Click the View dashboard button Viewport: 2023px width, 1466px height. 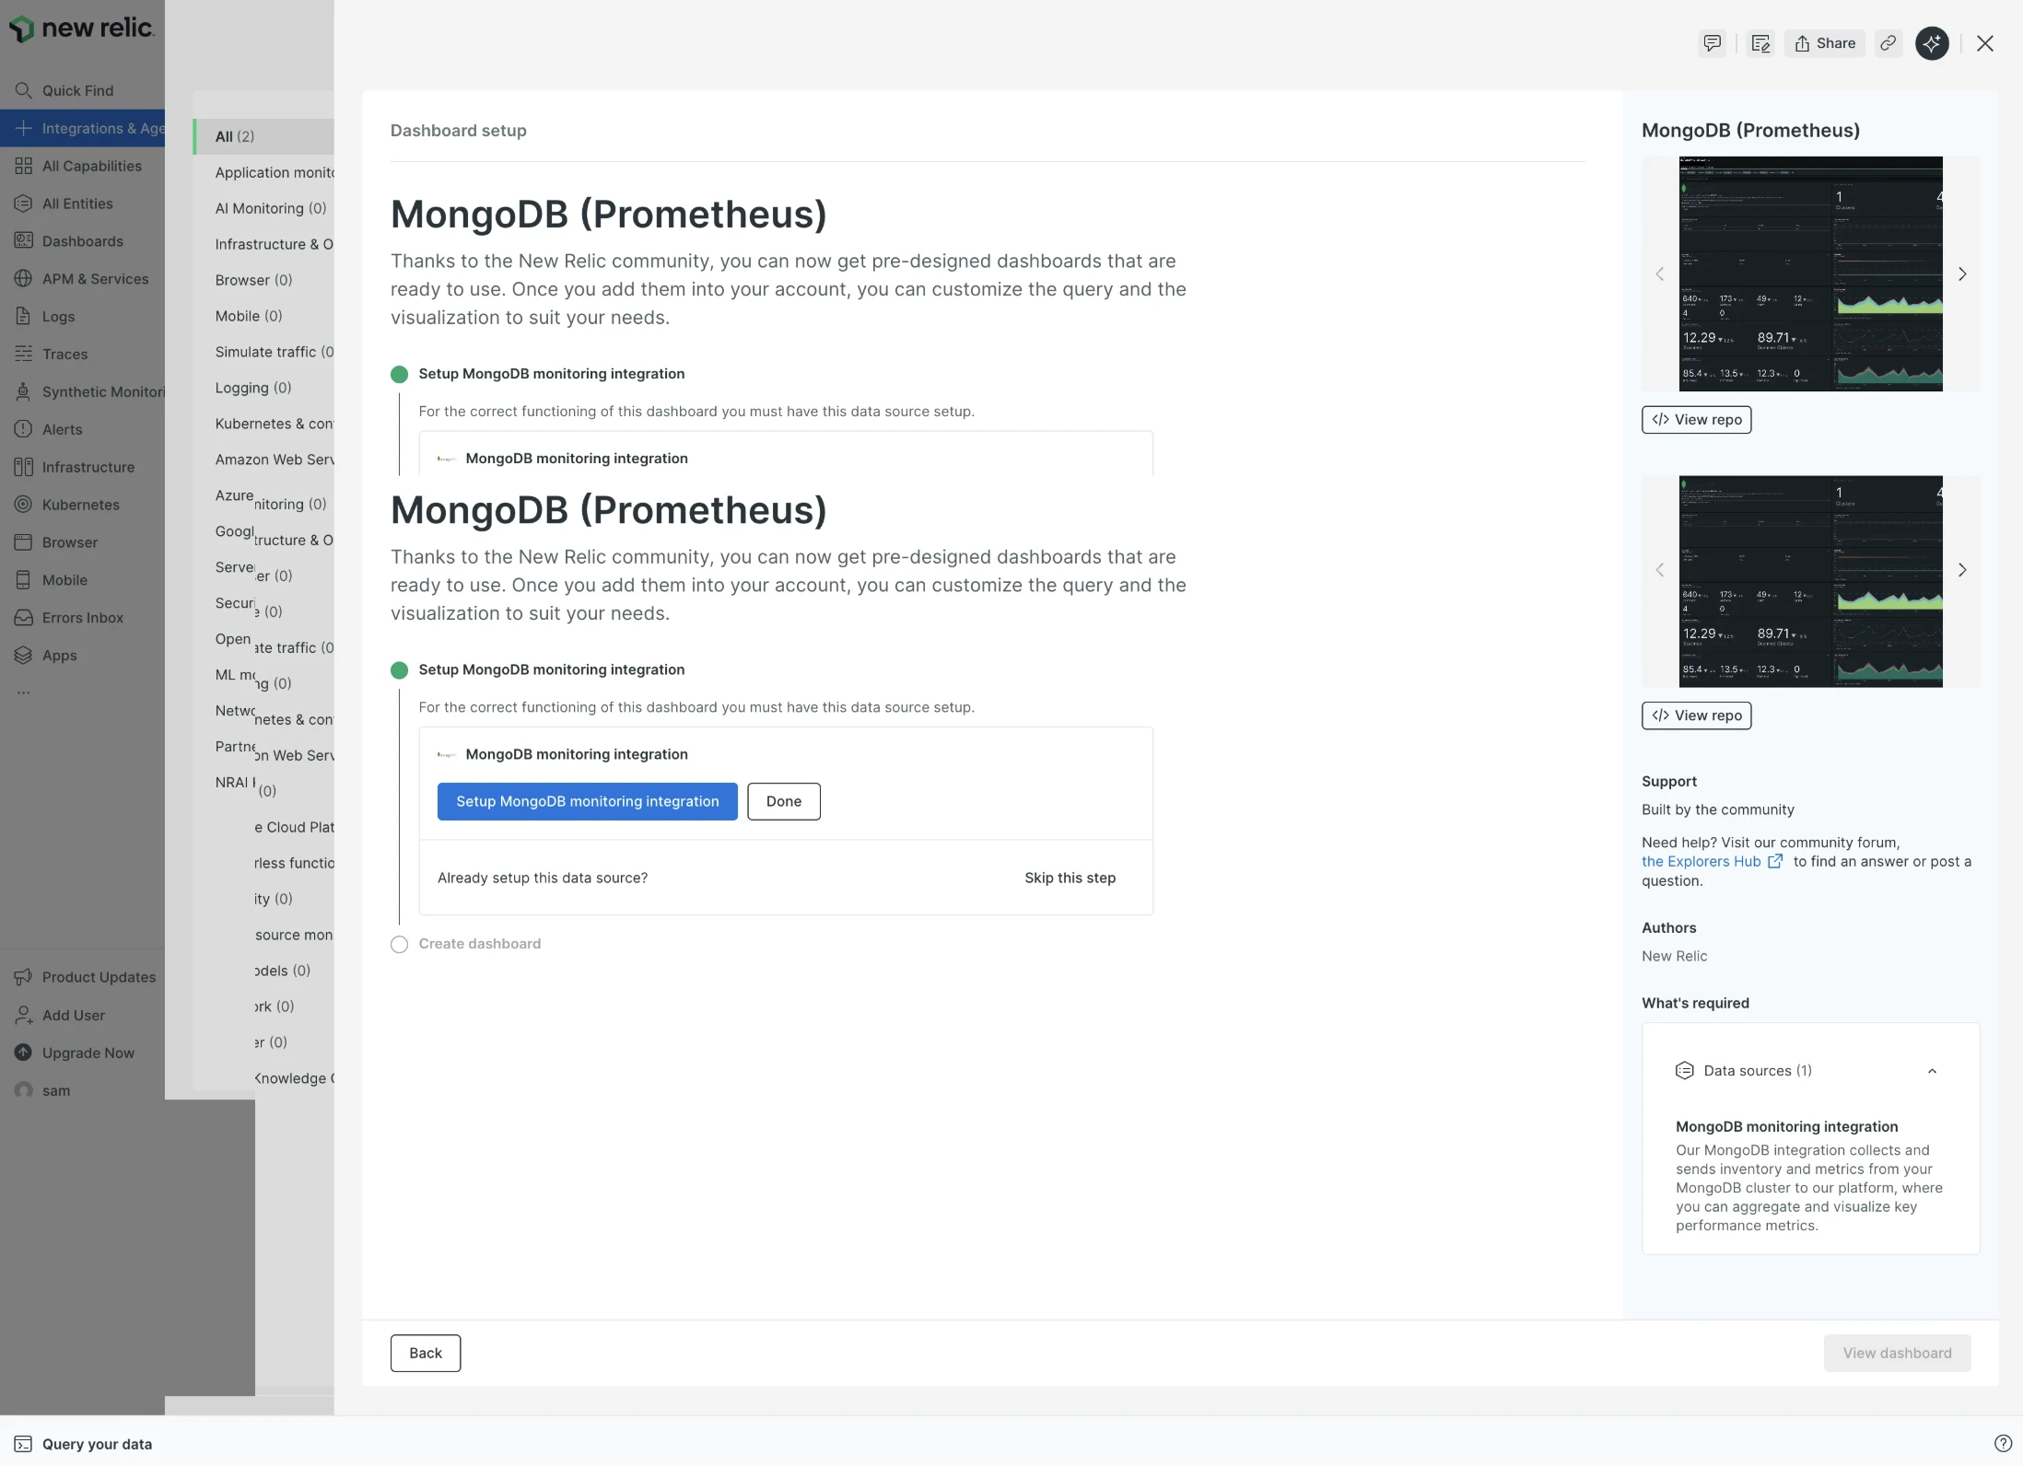click(x=1898, y=1354)
